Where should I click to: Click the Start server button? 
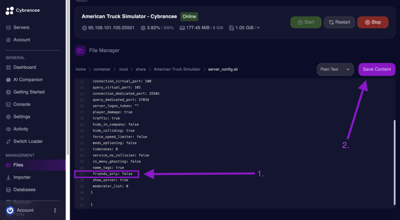pyautogui.click(x=306, y=22)
